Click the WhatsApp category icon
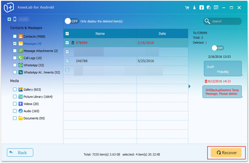This screenshot has width=249, height=163. (20, 65)
